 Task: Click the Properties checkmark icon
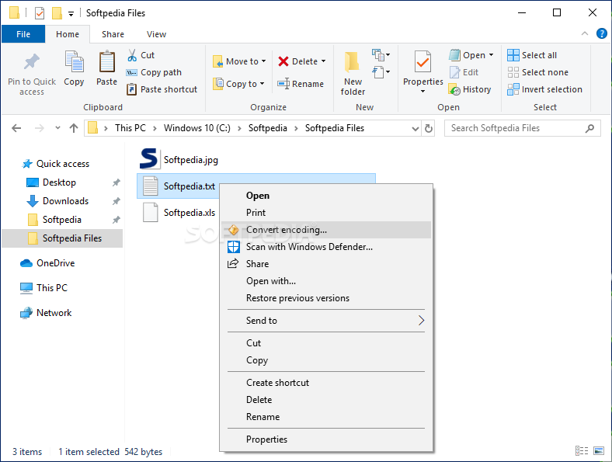coord(422,61)
